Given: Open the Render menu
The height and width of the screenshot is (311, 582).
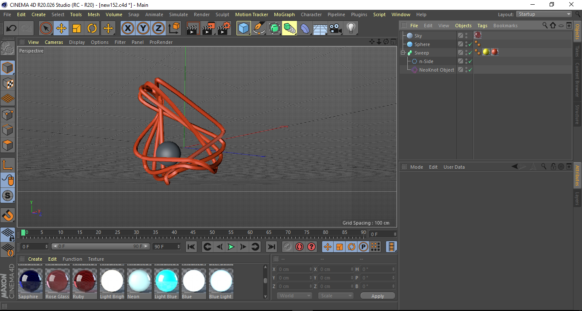Looking at the screenshot, I should pyautogui.click(x=202, y=14).
